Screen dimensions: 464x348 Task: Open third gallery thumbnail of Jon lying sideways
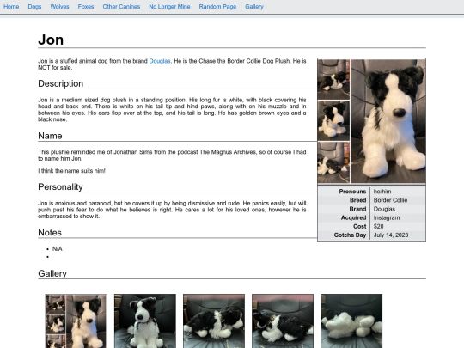[214, 321]
